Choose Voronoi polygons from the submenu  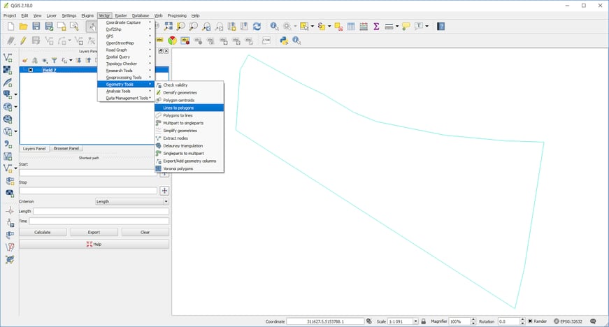(x=178, y=168)
